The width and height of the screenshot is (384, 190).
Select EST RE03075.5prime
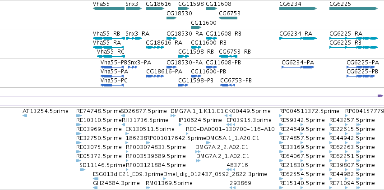click(79, 152)
